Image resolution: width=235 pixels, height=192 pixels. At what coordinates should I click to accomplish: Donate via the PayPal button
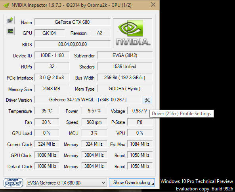(13, 183)
